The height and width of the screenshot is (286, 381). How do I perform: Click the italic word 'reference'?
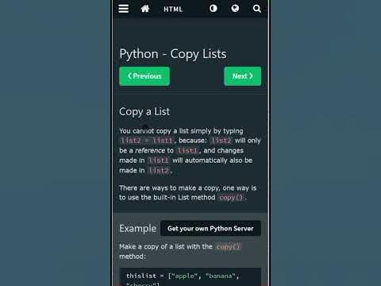[150, 150]
